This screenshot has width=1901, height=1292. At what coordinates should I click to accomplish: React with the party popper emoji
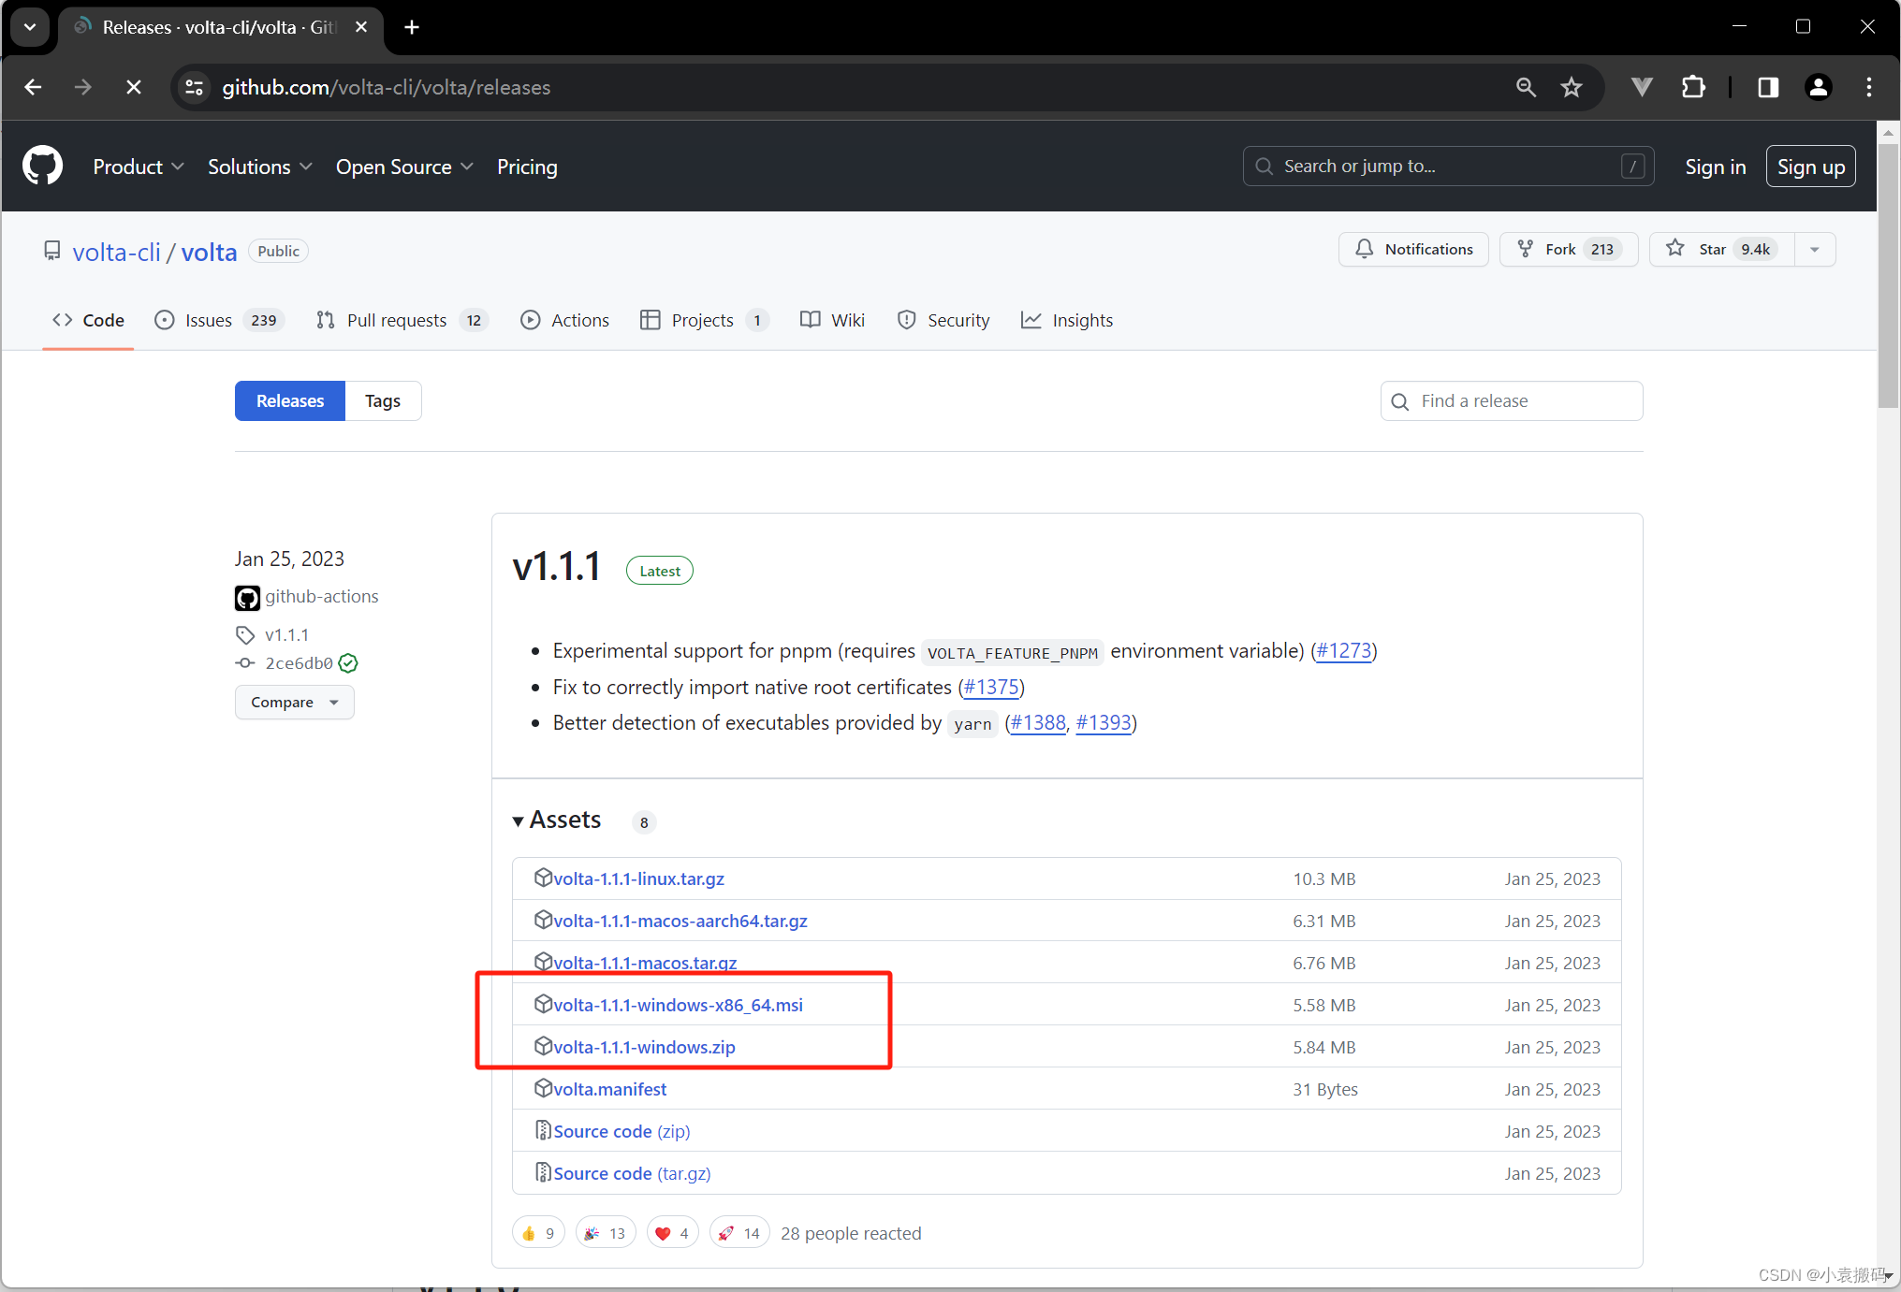coord(606,1233)
